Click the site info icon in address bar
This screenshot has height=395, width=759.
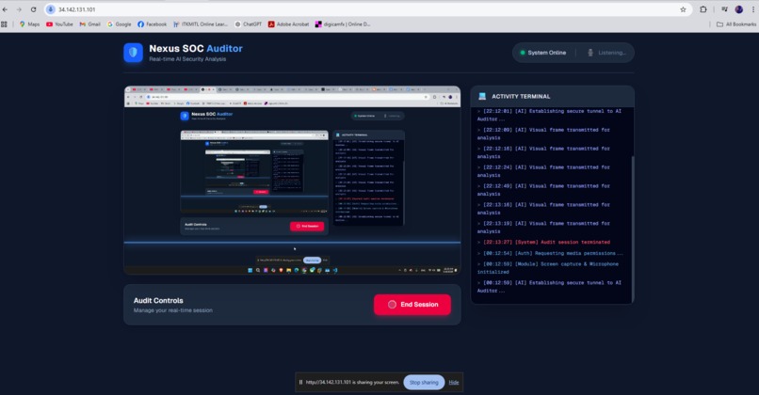[x=50, y=9]
